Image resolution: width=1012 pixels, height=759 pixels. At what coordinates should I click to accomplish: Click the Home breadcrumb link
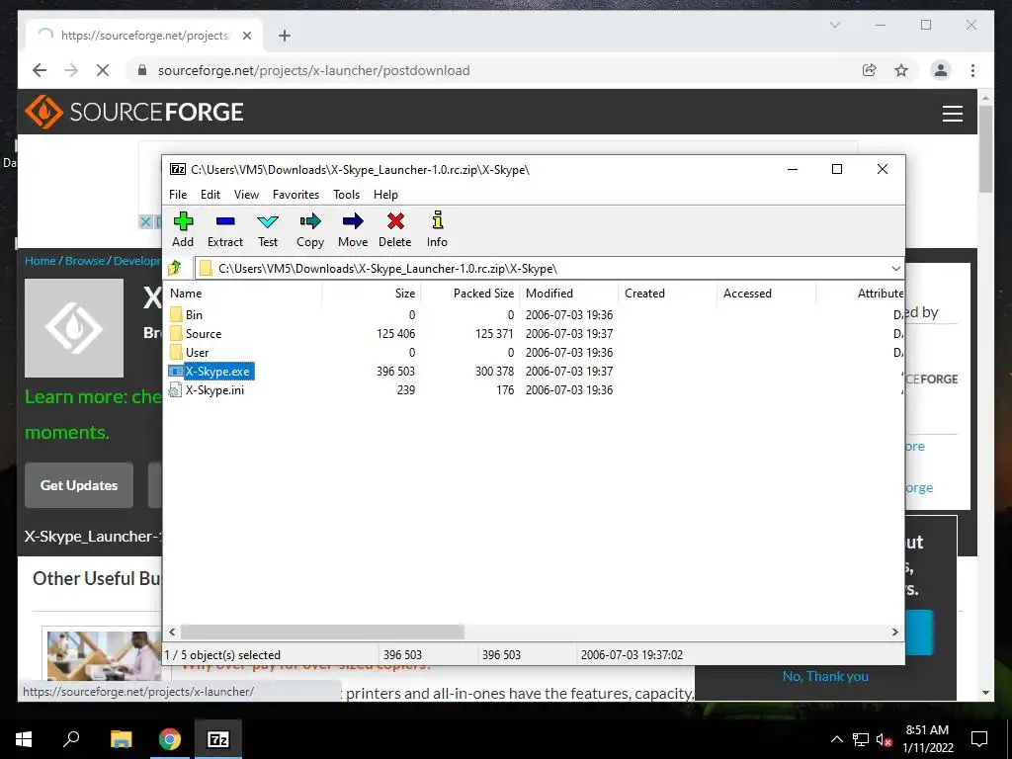point(40,261)
